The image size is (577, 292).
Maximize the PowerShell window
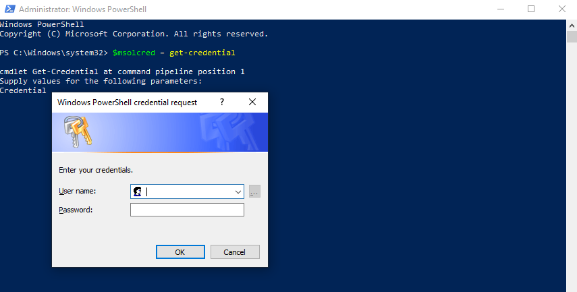(x=531, y=9)
